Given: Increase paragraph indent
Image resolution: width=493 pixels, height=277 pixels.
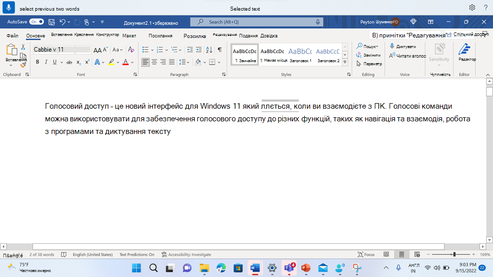Looking at the screenshot, I should (x=199, y=50).
